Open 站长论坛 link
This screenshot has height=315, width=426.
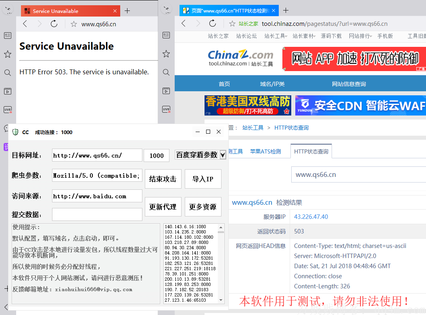tap(246, 36)
